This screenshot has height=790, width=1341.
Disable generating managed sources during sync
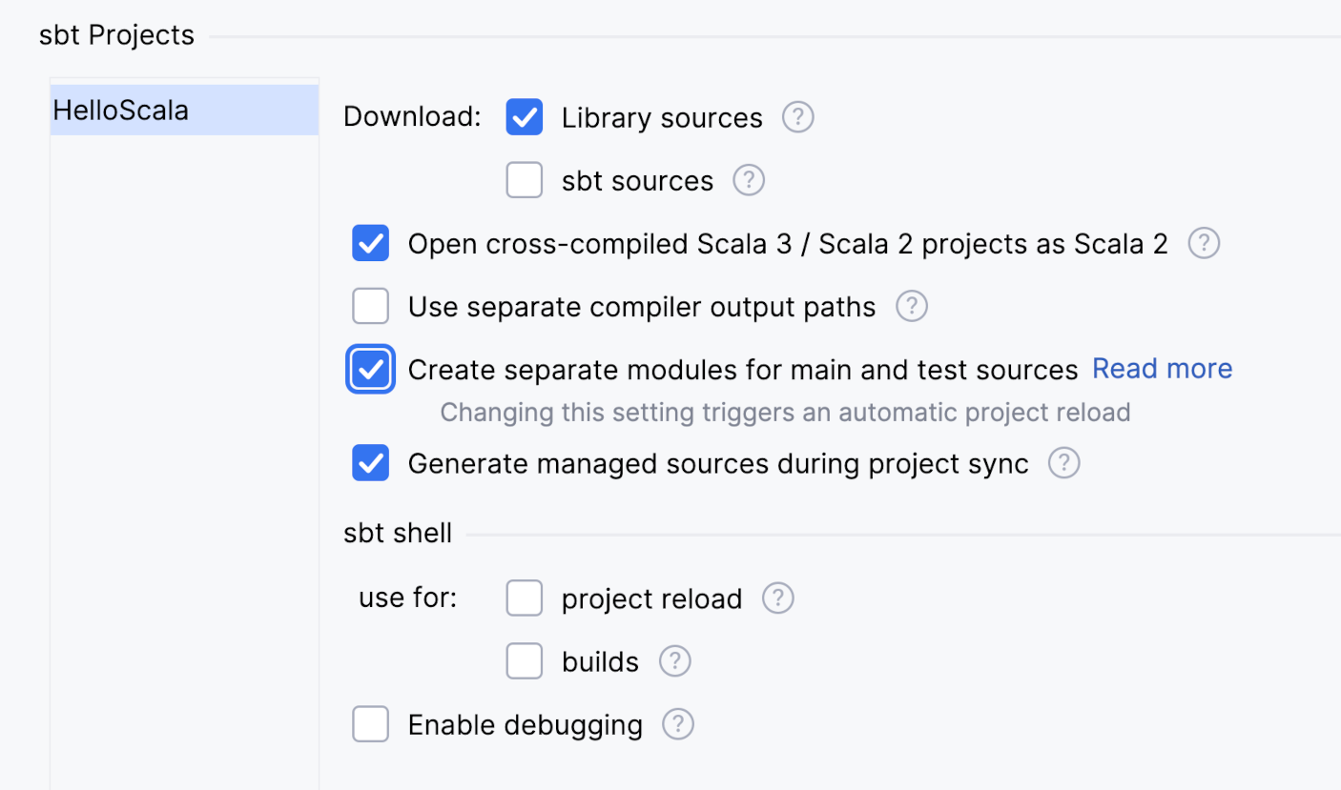coord(370,463)
